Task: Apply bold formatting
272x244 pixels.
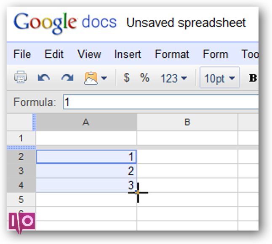Action: (253, 78)
